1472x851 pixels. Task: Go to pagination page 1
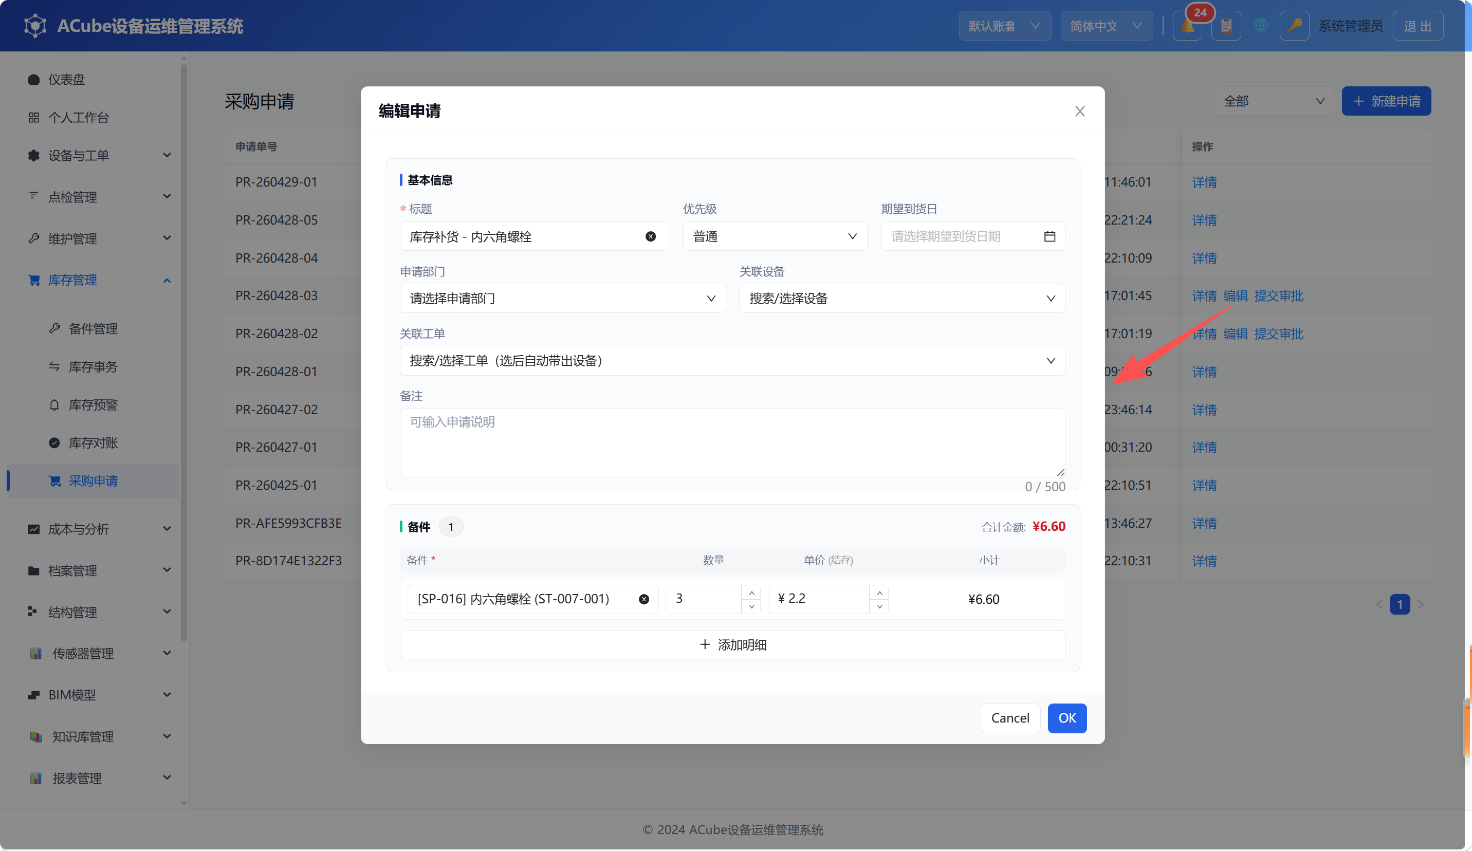click(1400, 604)
